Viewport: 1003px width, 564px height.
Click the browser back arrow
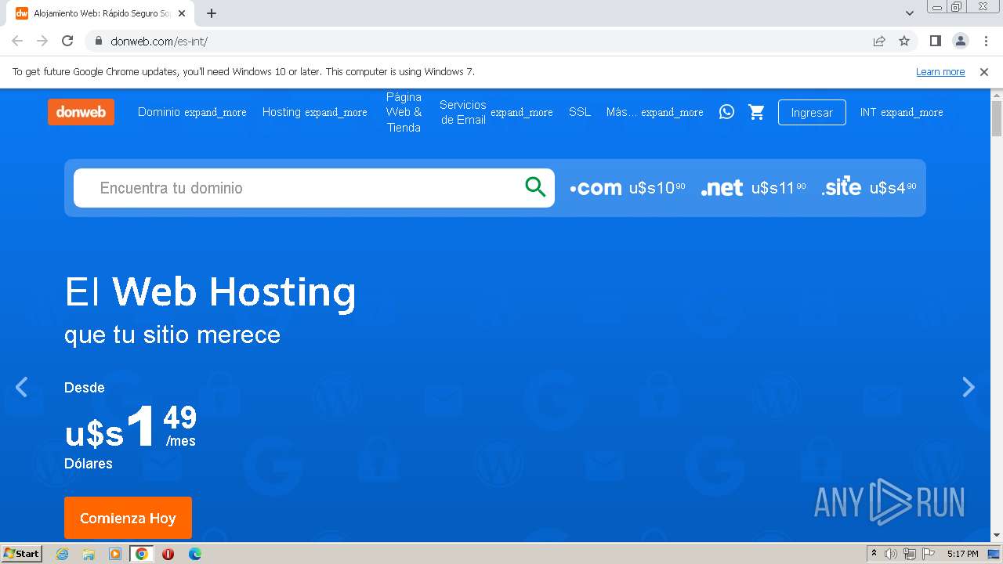coord(17,41)
